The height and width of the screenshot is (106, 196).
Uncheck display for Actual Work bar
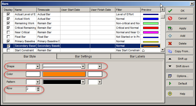tap(9, 19)
